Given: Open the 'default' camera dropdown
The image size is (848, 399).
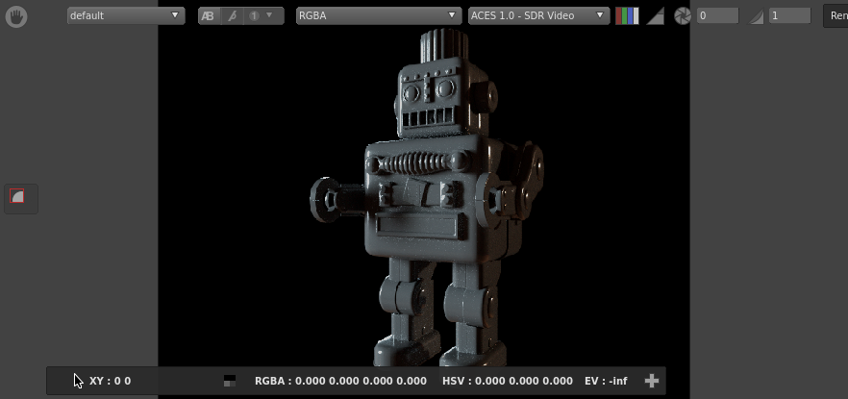Looking at the screenshot, I should (x=125, y=16).
